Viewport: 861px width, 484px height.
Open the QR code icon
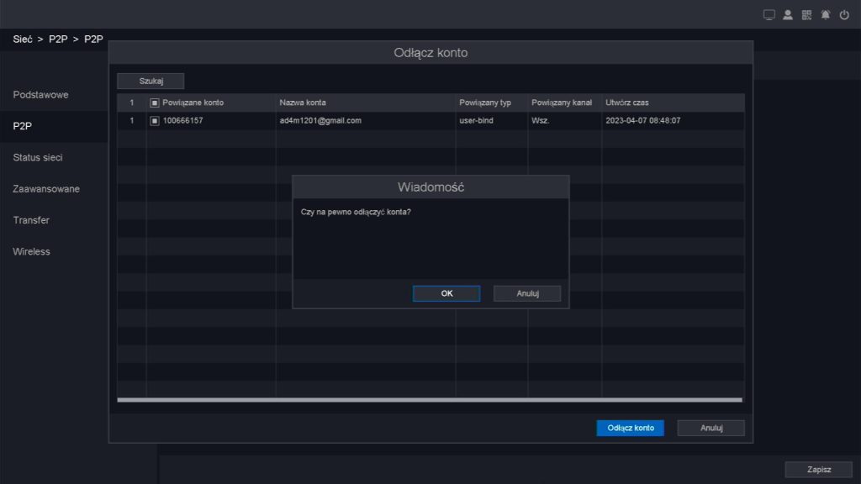(x=807, y=15)
